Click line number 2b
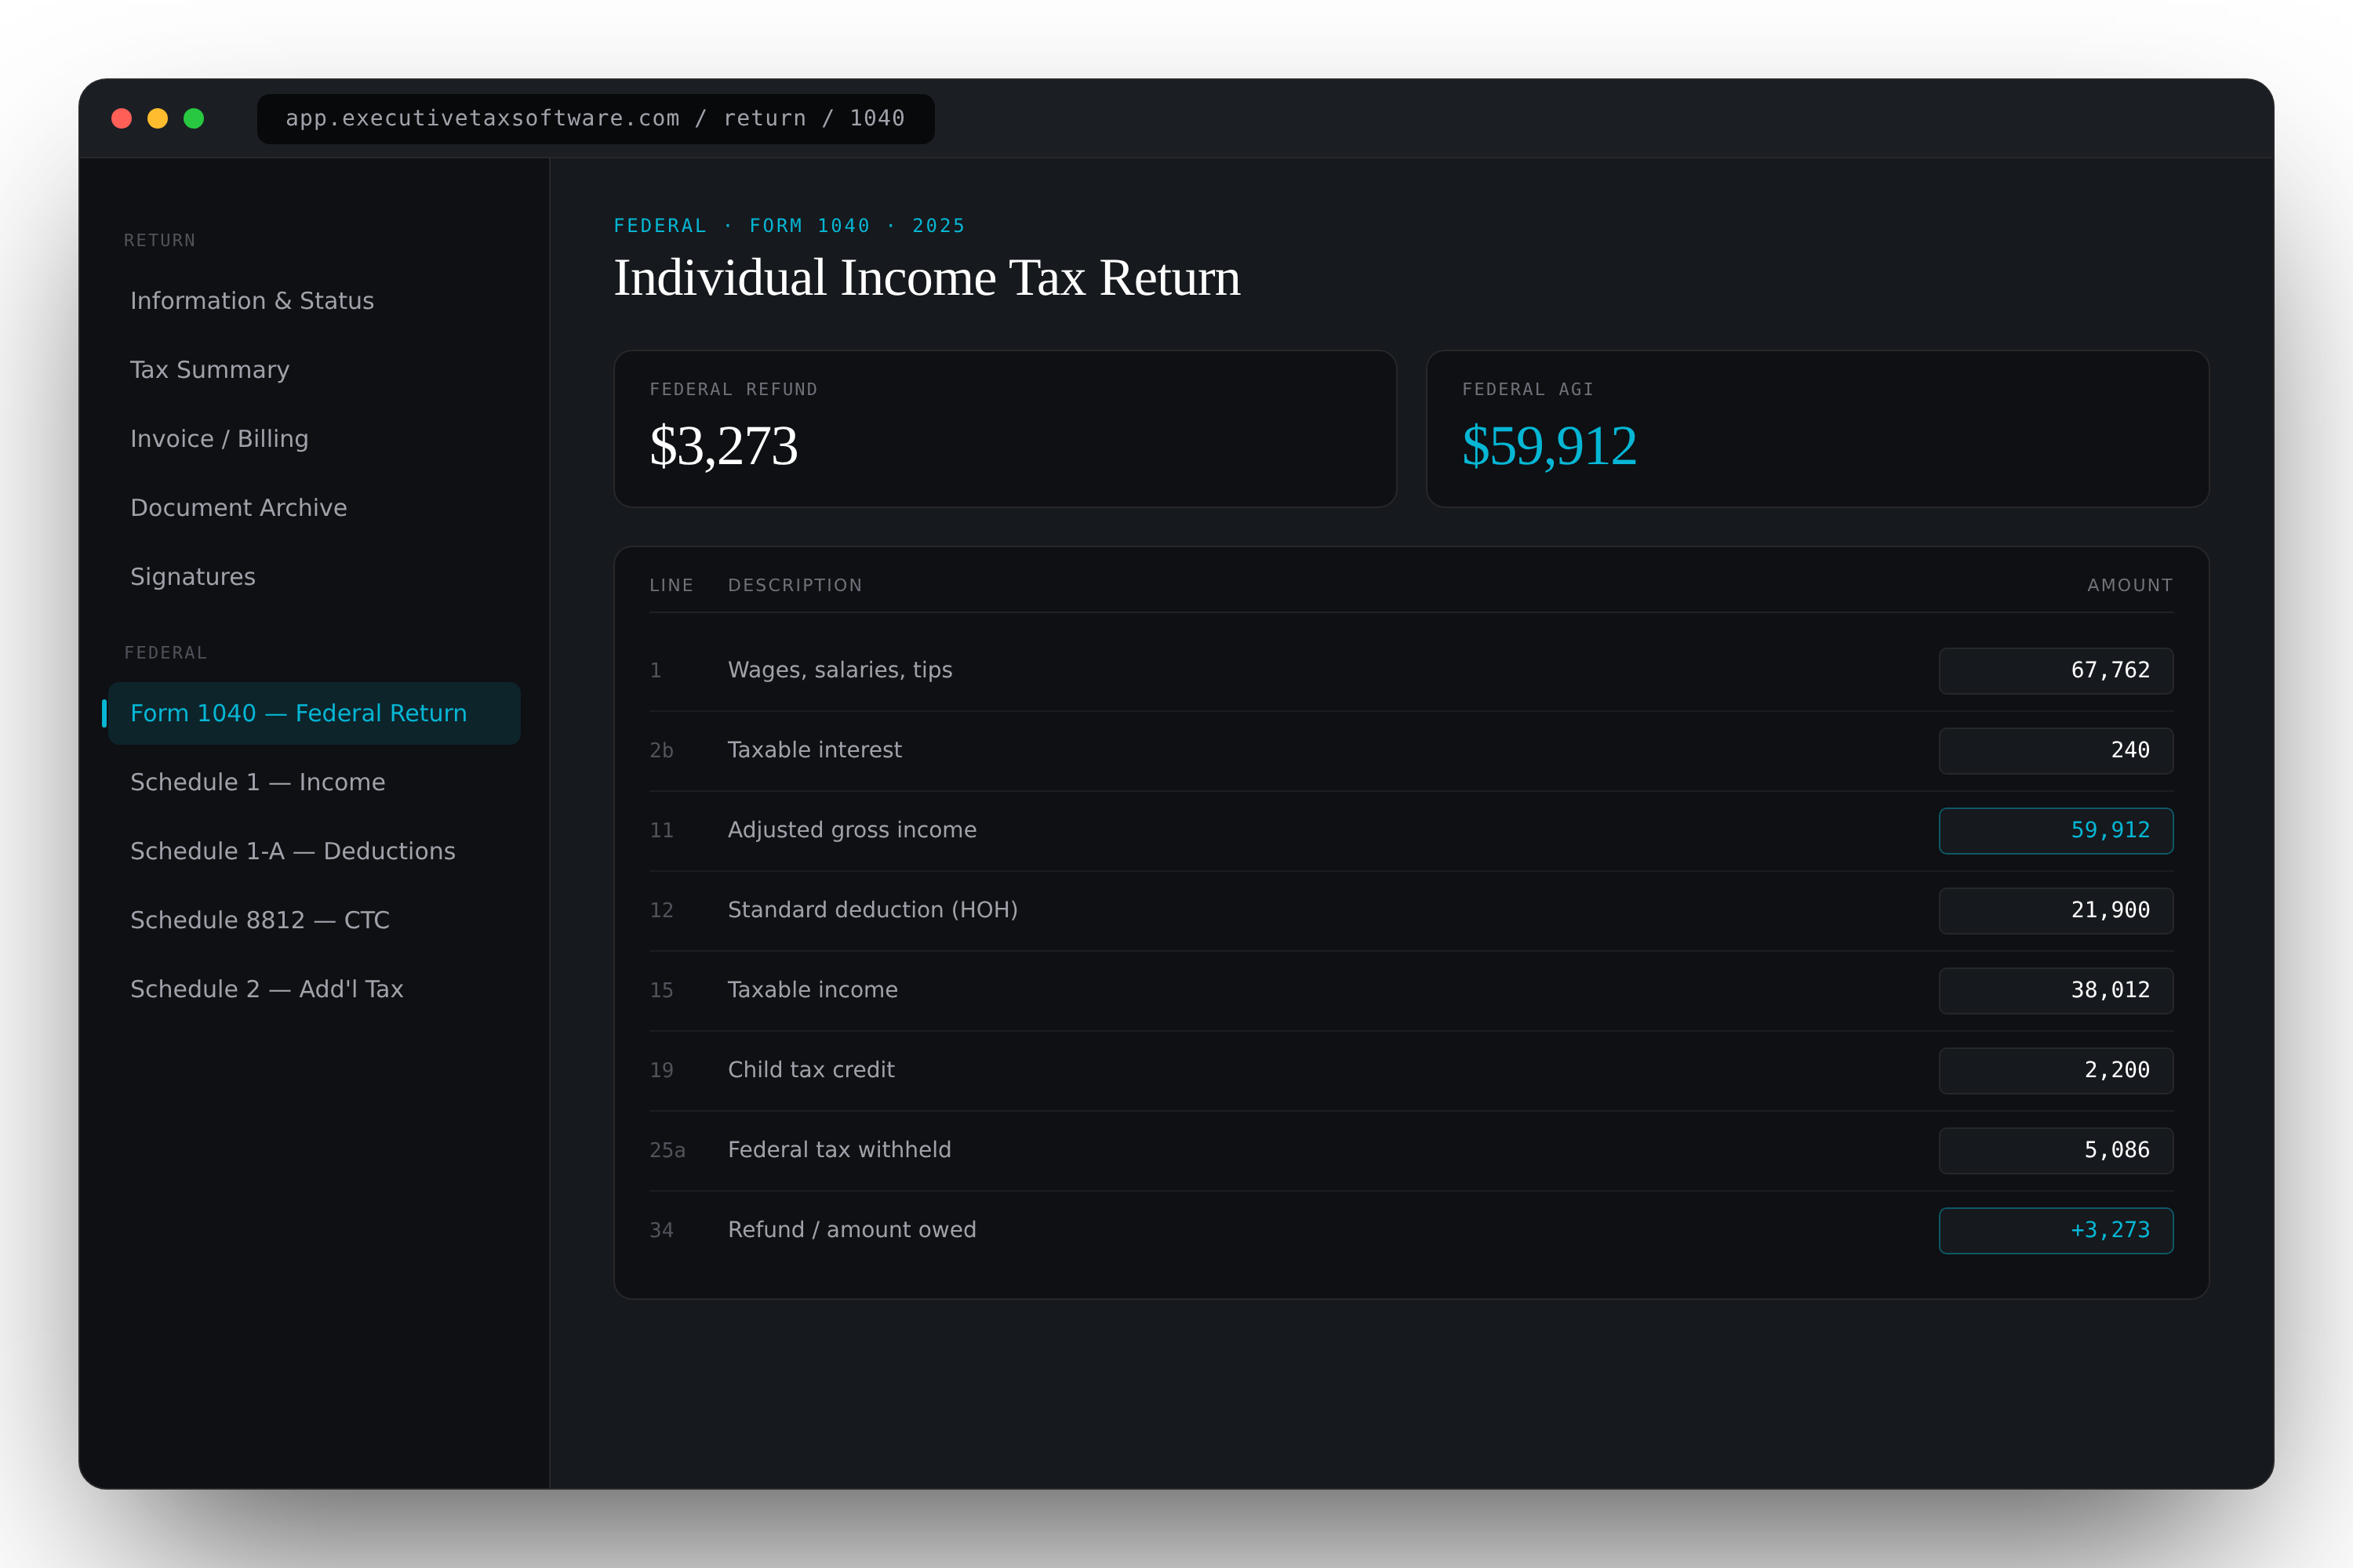The width and height of the screenshot is (2353, 1568). pos(661,751)
